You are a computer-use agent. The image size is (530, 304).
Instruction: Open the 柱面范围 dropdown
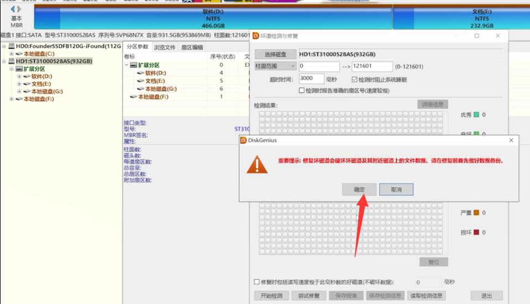click(276, 66)
